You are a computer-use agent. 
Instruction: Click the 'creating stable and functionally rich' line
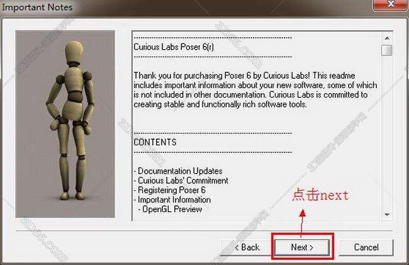pos(220,104)
